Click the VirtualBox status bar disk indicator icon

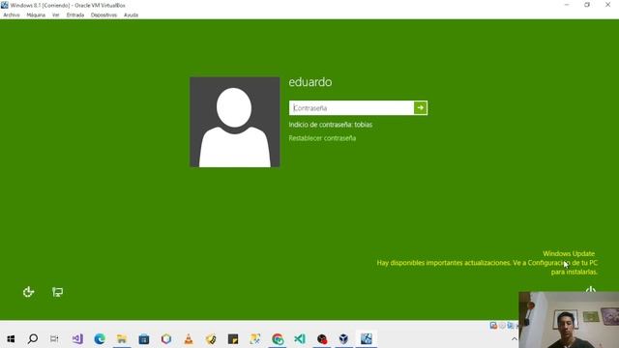[x=493, y=325]
